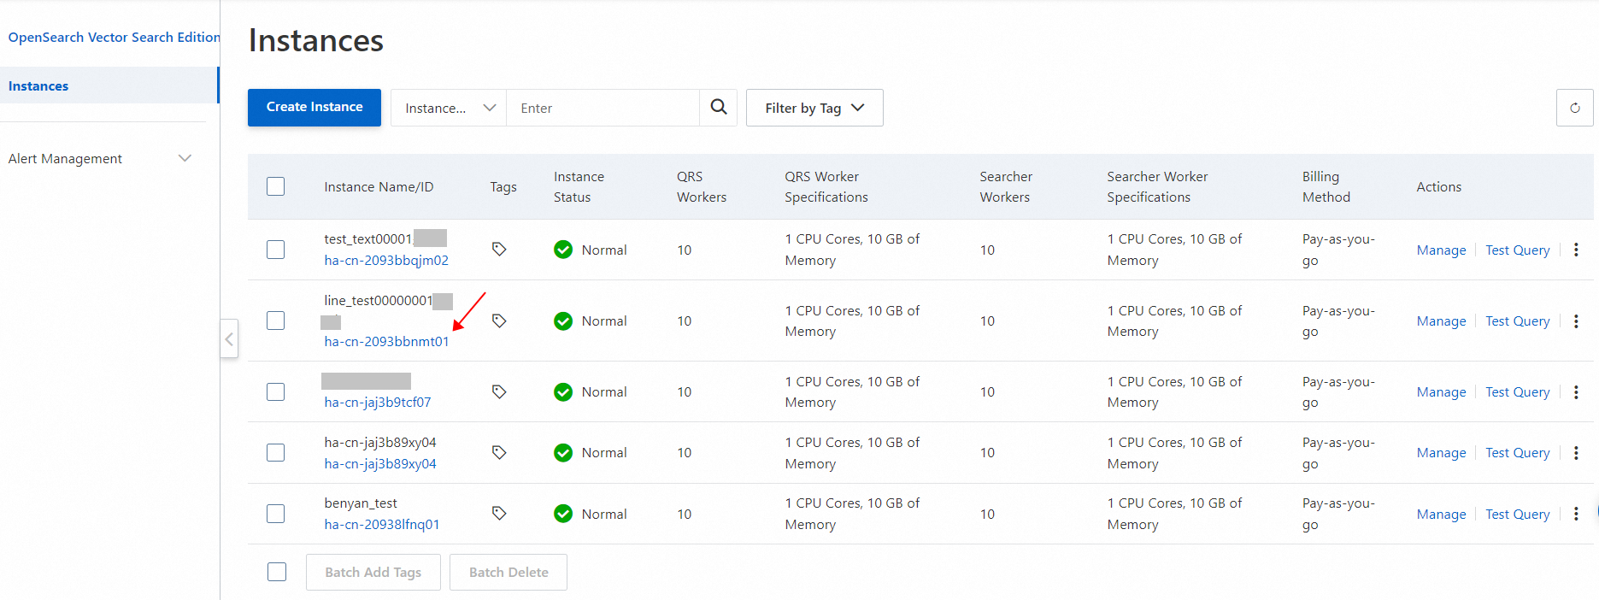Click tag icon for ha-cn-2093bbnmt01
The height and width of the screenshot is (600, 1599).
pyautogui.click(x=499, y=321)
